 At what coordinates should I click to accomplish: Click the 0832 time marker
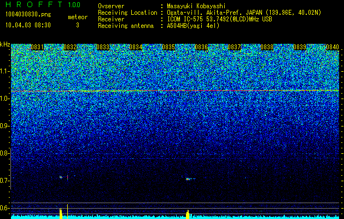(x=70, y=47)
